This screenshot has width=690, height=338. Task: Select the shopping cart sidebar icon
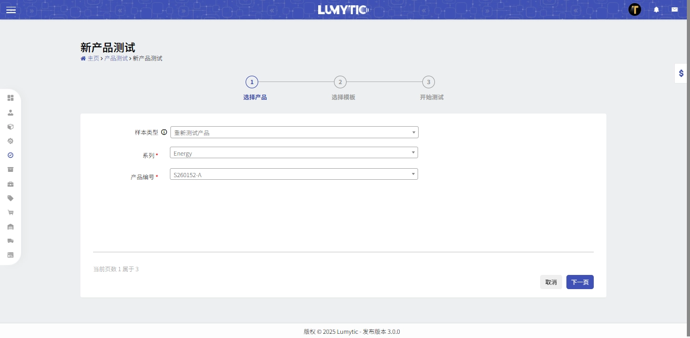(11, 212)
